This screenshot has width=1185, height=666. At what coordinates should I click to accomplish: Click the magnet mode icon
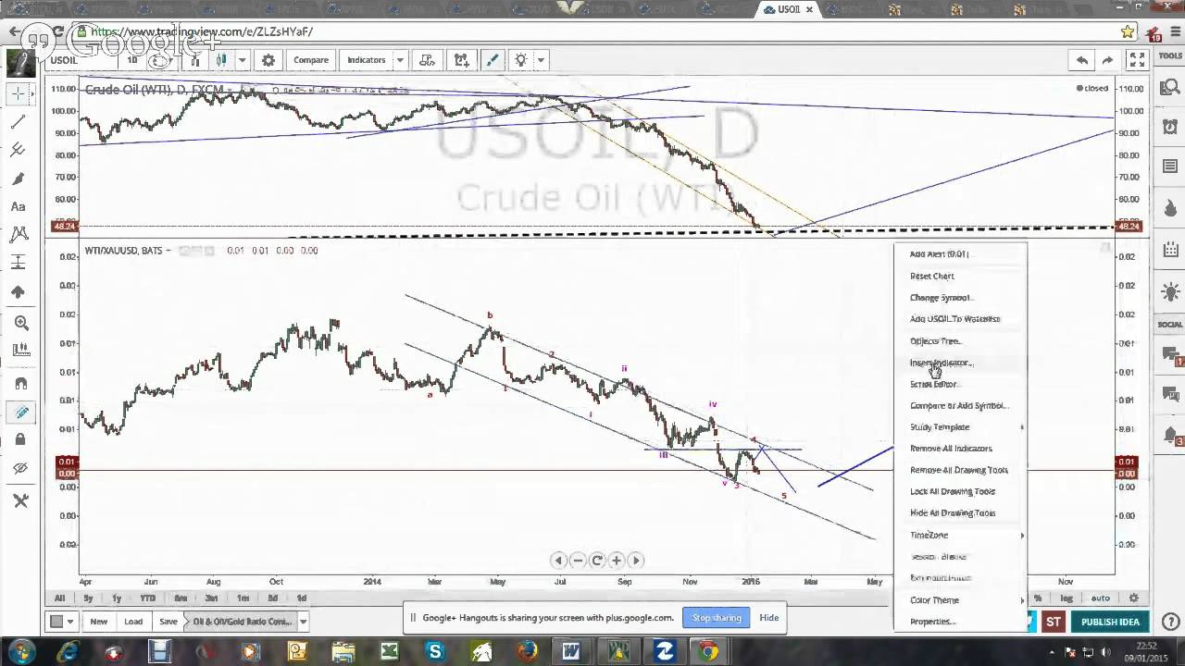tap(20, 383)
